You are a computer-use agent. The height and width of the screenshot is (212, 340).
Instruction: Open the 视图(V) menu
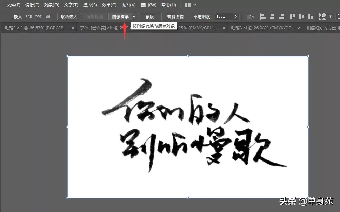[x=128, y=5]
